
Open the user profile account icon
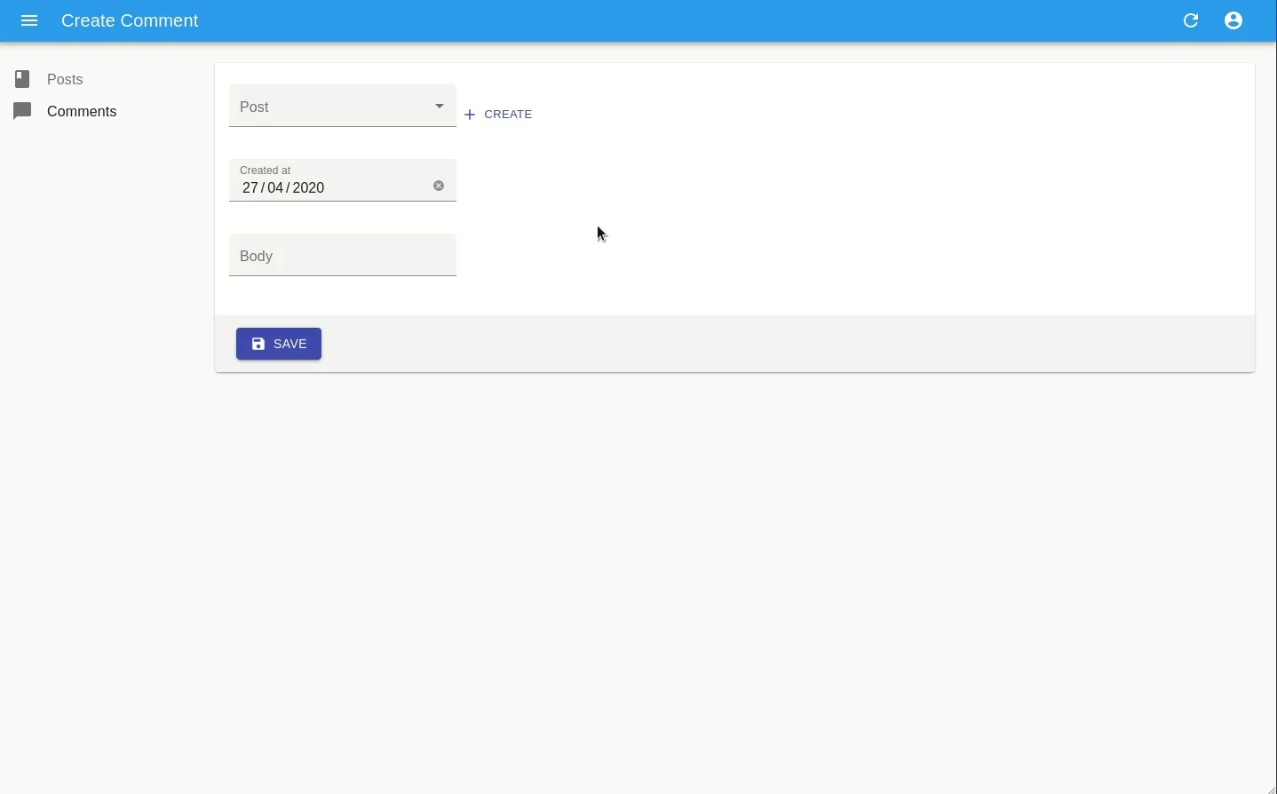1234,20
